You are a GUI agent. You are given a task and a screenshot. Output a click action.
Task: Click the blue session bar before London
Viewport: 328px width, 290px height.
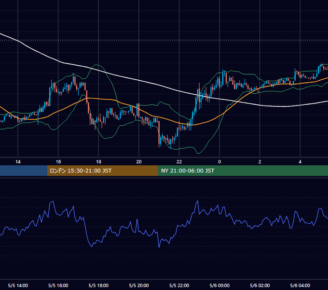[x=24, y=171]
